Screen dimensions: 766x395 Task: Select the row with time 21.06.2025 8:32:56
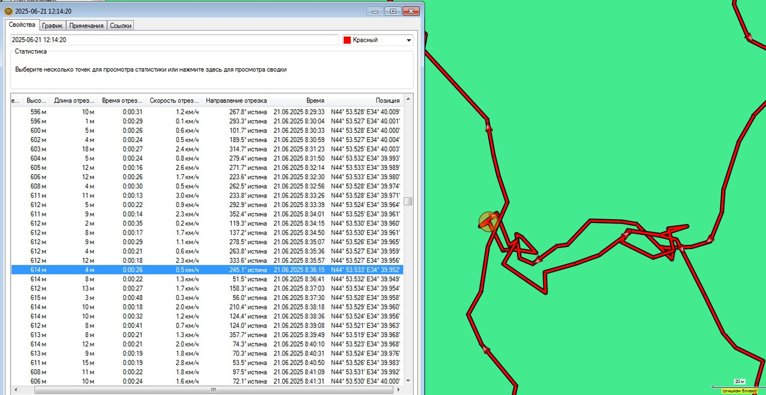207,186
